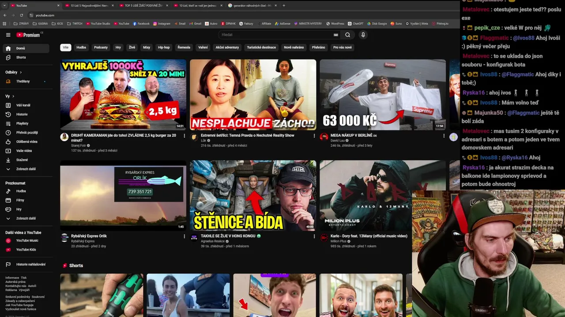Play the NESPLACHUJE ZÁCHOD thumbnail
Screen dimensions: 565x317
point(253,95)
